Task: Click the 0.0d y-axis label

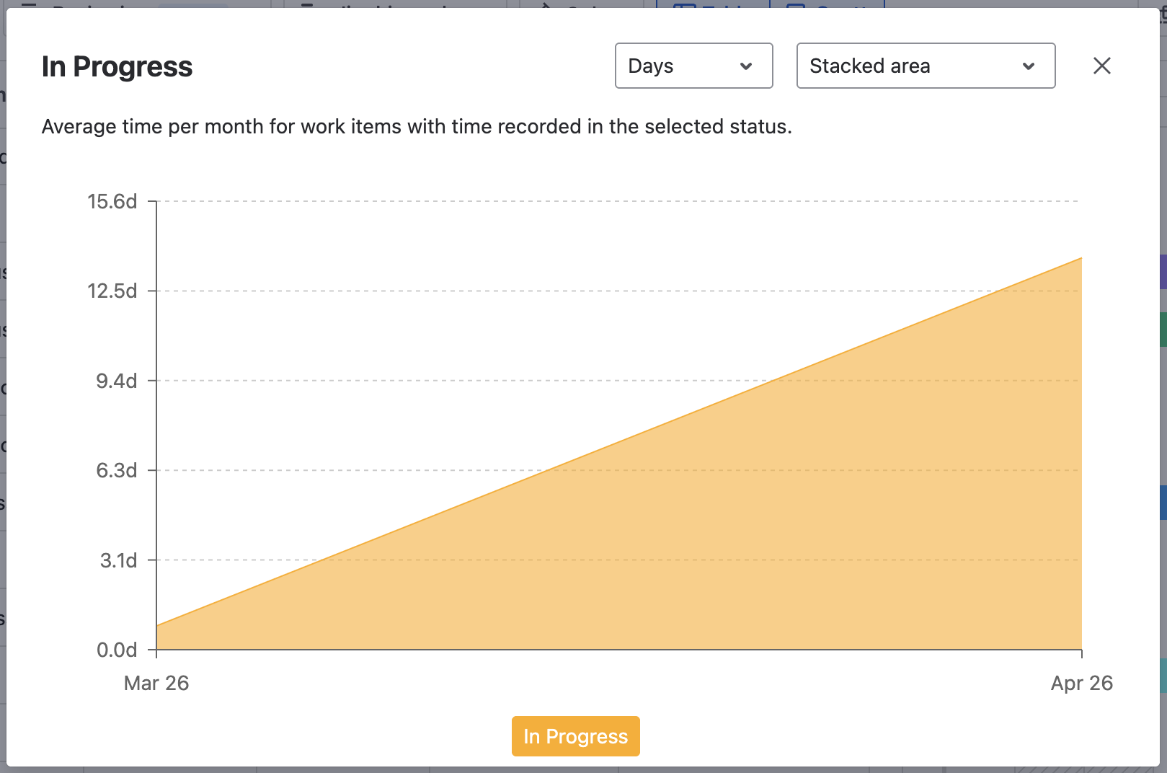Action: [117, 650]
